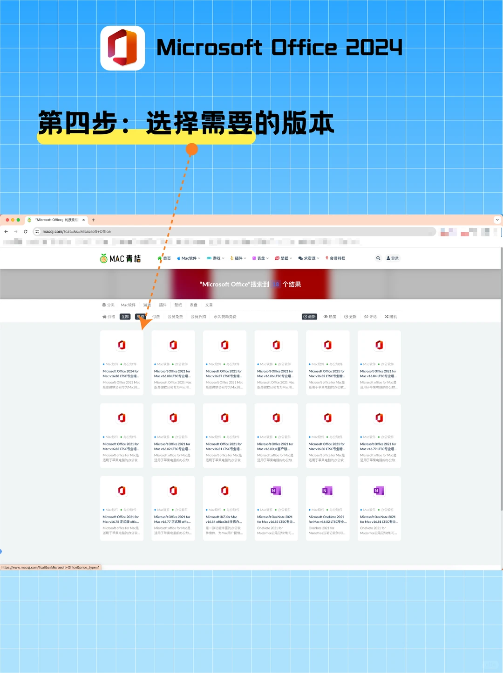This screenshot has width=503, height=673.
Task: Switch to the 文章 category tab
Action: coord(209,305)
